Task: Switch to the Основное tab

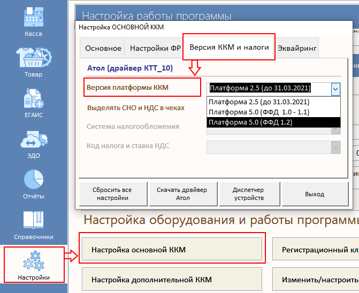Action: [x=103, y=48]
